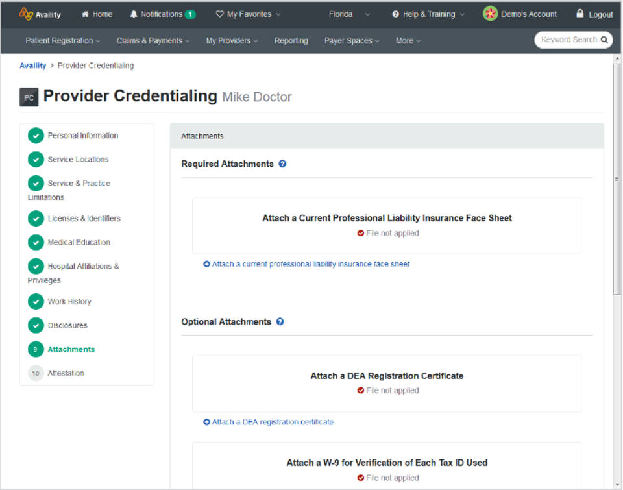Image resolution: width=623 pixels, height=490 pixels.
Task: Click Attach a DEA registration certificate link
Action: 273,422
